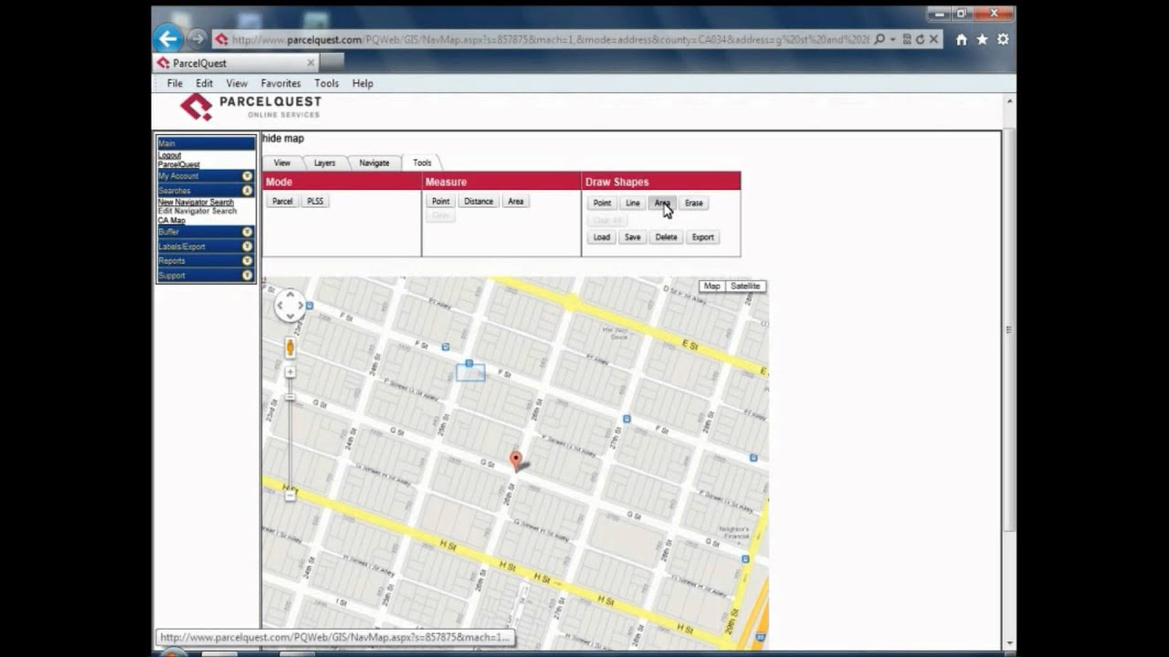Open the Edit menu

(x=205, y=83)
